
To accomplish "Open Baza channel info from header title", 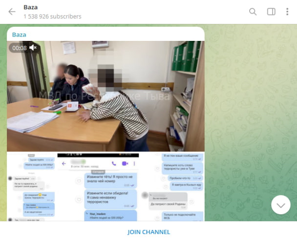I will click(30, 7).
